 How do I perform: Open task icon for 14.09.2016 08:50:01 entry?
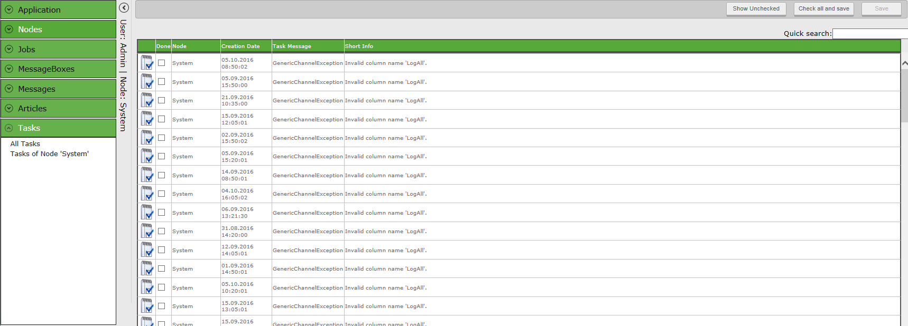click(147, 175)
